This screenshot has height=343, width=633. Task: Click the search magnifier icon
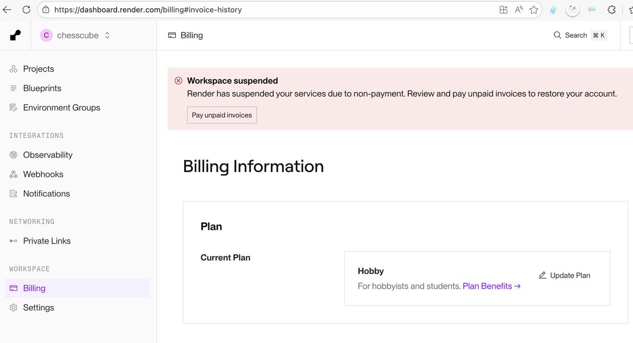pos(558,35)
